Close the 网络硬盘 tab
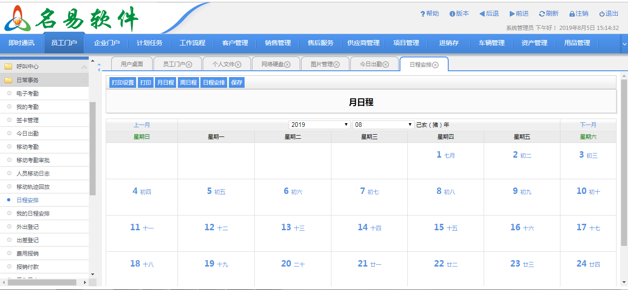 click(x=287, y=65)
